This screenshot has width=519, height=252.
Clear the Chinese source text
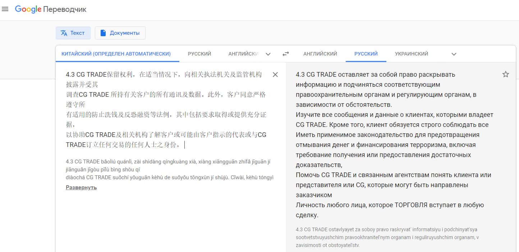point(275,75)
